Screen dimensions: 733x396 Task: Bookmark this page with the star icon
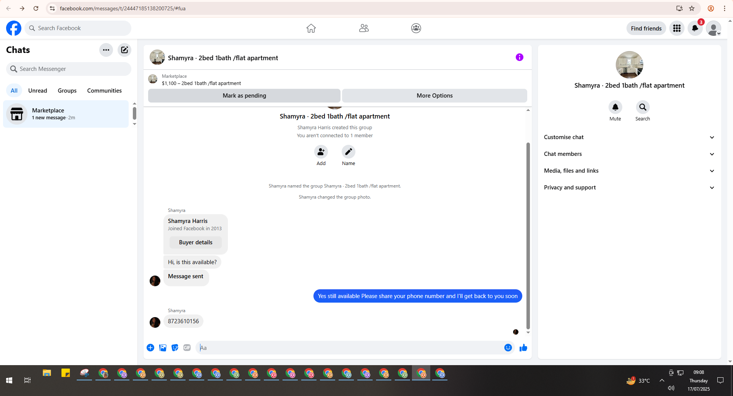pyautogui.click(x=692, y=8)
